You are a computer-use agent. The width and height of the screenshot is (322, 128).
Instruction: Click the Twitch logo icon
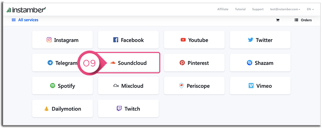pyautogui.click(x=119, y=109)
